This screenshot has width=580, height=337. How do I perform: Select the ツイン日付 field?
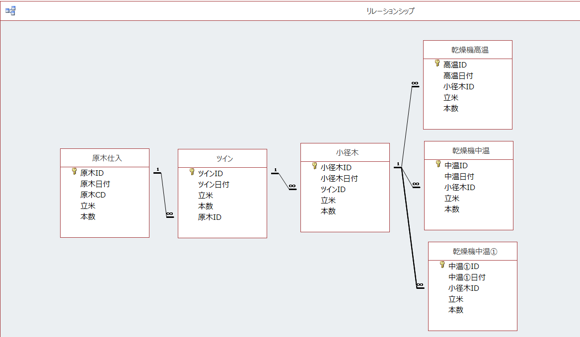point(214,184)
